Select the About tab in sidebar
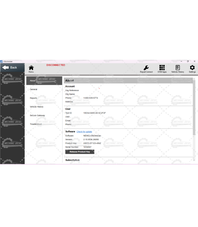The image size is (198, 227). 33,81
